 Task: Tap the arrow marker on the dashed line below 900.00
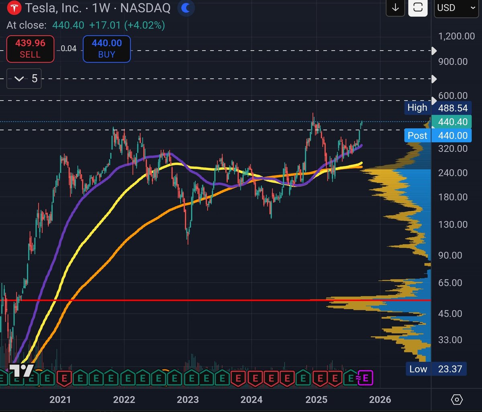pyautogui.click(x=433, y=79)
